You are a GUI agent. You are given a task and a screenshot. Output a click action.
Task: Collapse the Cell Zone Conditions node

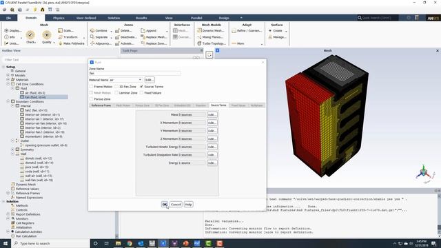[8, 84]
